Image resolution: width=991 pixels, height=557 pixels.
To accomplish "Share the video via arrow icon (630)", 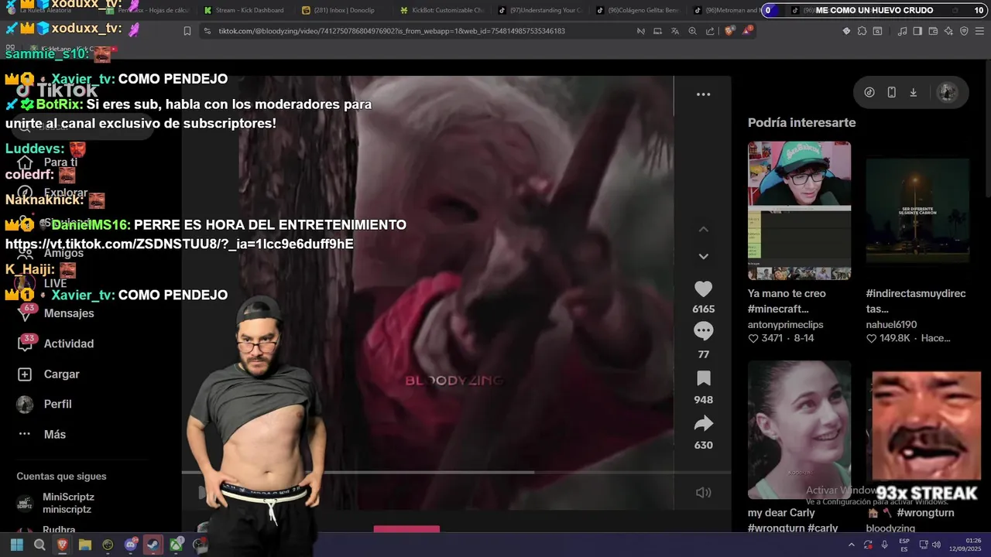I will click(703, 423).
